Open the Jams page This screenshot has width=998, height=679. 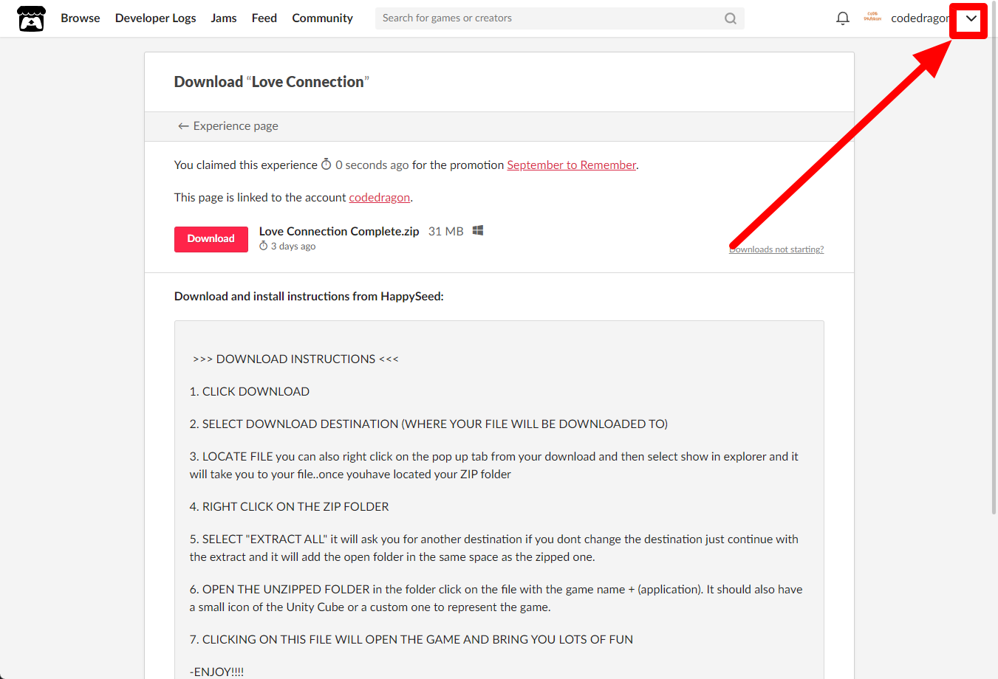click(223, 18)
